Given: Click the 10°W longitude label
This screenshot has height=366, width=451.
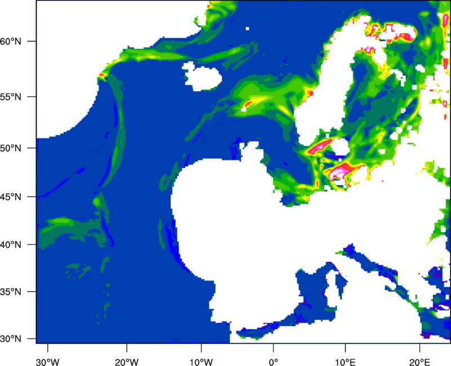Looking at the screenshot, I should pyautogui.click(x=201, y=362).
